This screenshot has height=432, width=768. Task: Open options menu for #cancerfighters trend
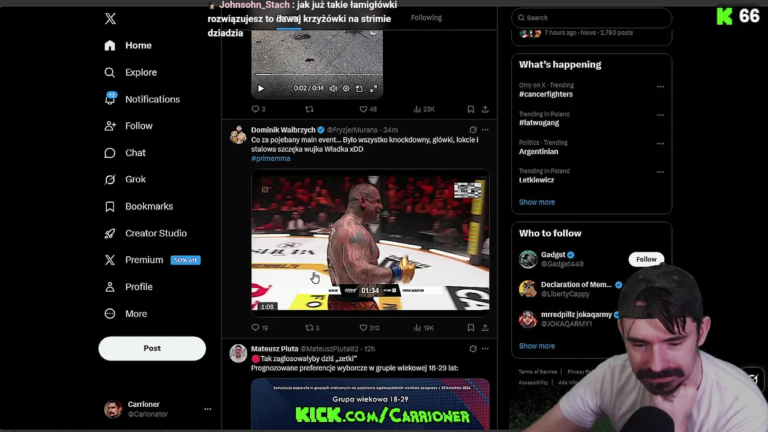[x=660, y=86]
